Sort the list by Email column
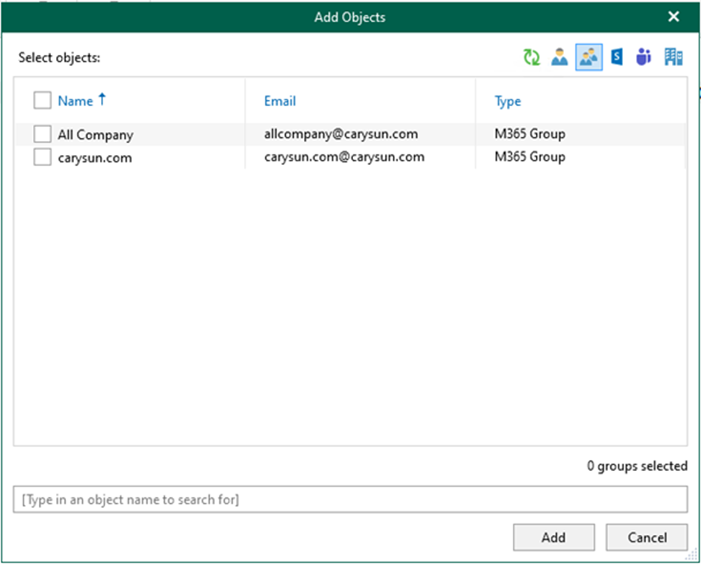The image size is (701, 564). tap(280, 101)
